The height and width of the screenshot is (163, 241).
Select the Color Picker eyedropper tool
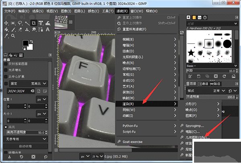coord(6,36)
